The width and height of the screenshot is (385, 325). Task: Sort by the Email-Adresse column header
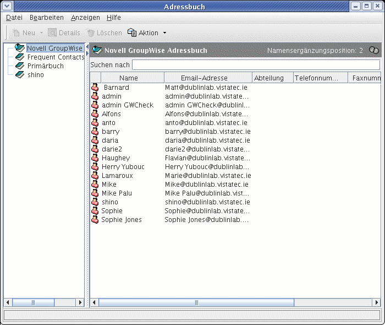[x=208, y=78]
